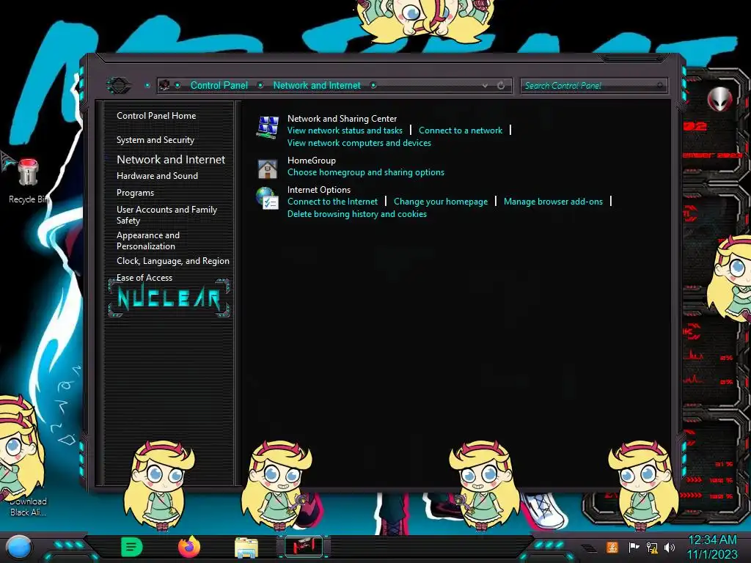Click the search magnifier in Search Control Panel

point(660,86)
